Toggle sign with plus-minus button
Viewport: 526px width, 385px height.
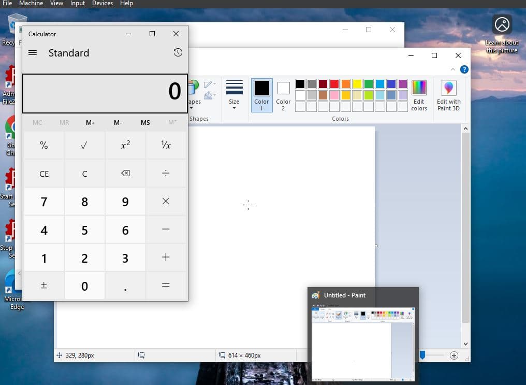[44, 286]
